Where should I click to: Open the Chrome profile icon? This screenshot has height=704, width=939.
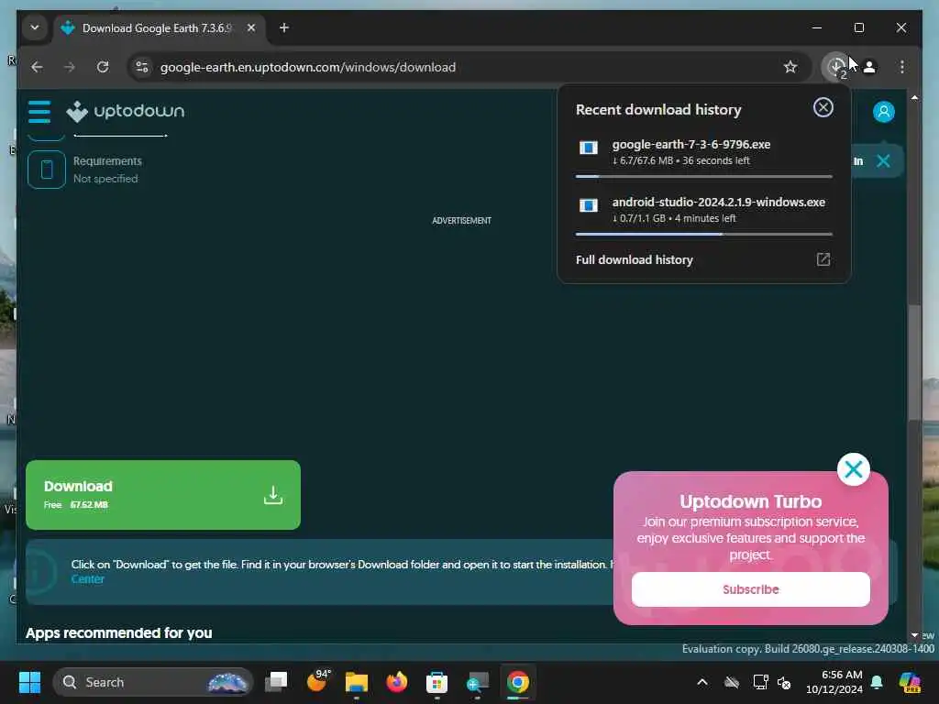click(869, 67)
